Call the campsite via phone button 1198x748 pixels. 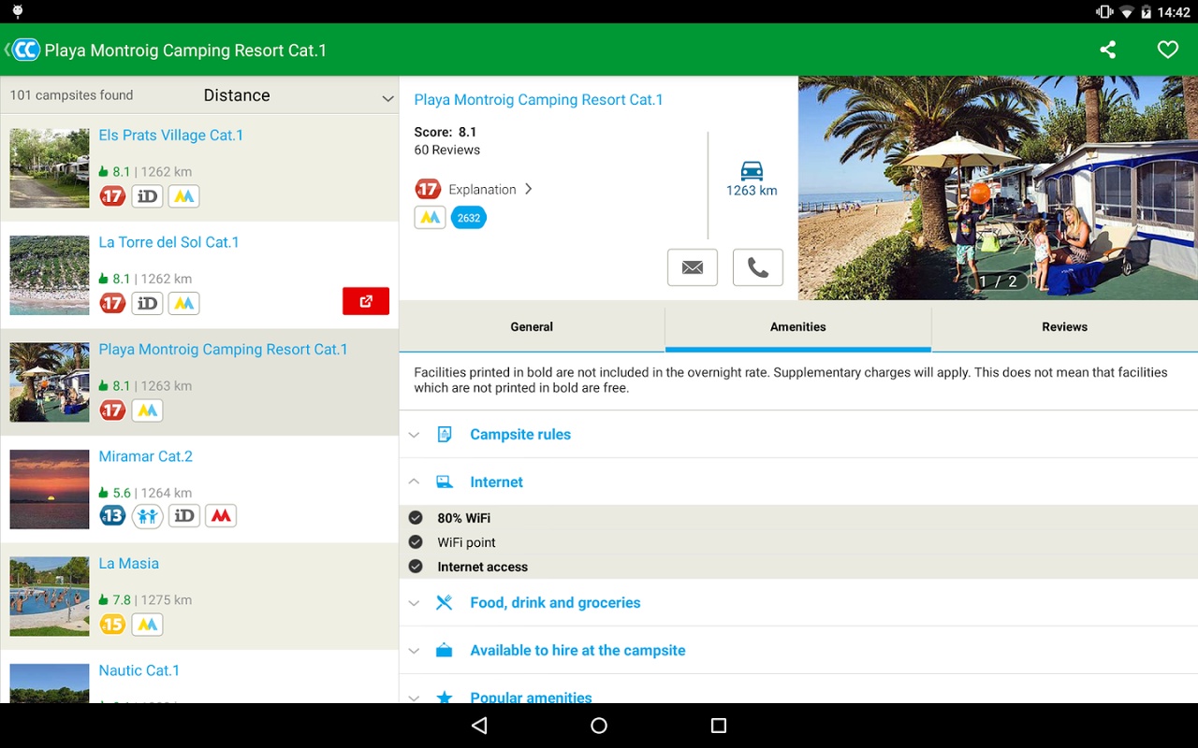(758, 267)
